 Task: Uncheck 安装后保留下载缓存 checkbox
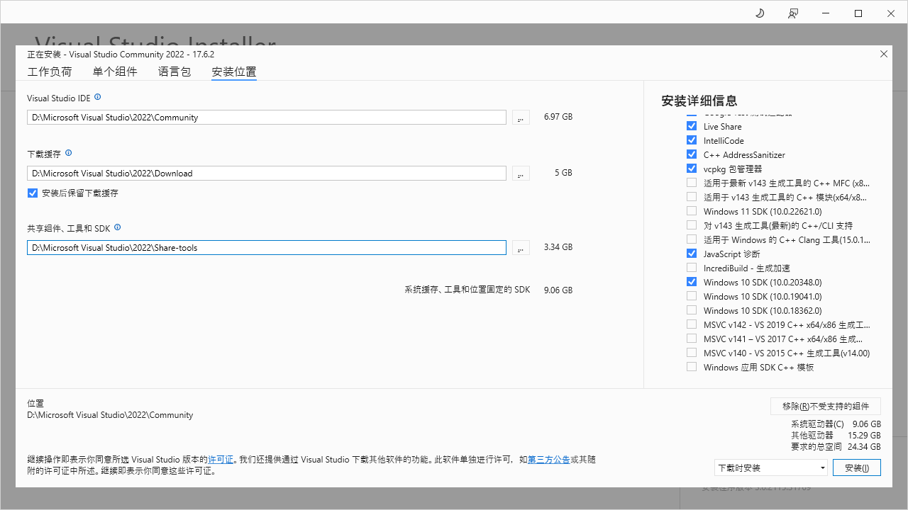click(33, 193)
